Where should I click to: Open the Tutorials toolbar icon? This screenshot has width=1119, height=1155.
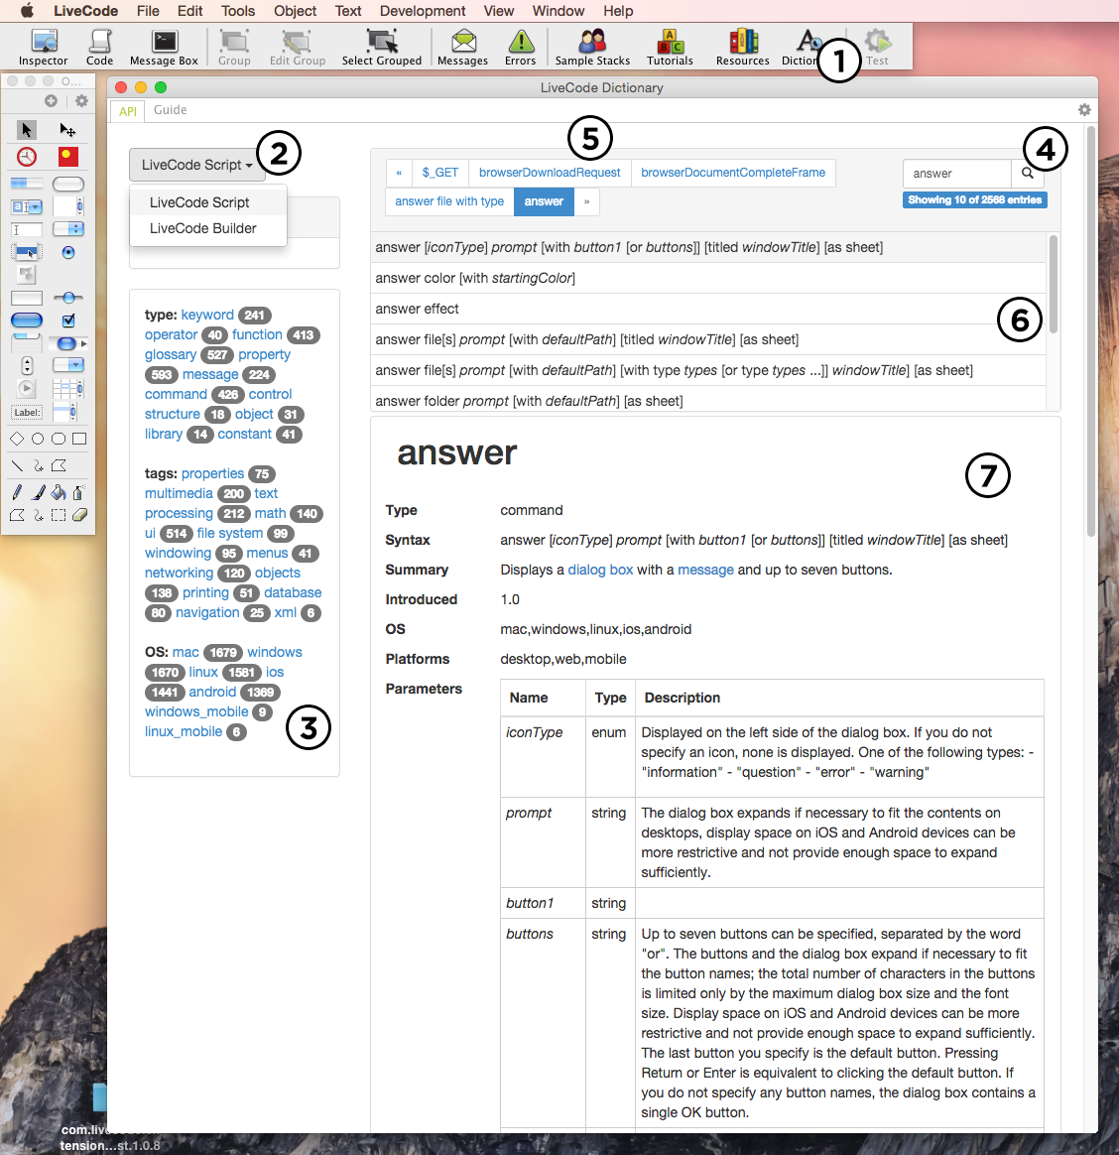pos(670,47)
